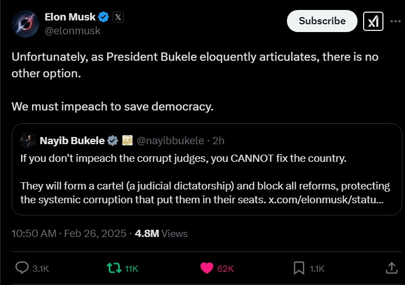Image resolution: width=405 pixels, height=285 pixels.
Task: Repost this post with retweet icon
Action: click(x=113, y=268)
